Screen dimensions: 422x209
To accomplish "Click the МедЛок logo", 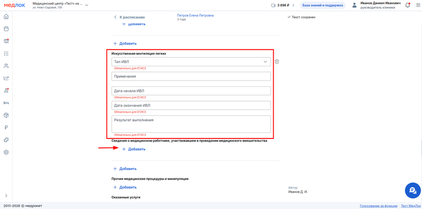I will (x=15, y=5).
